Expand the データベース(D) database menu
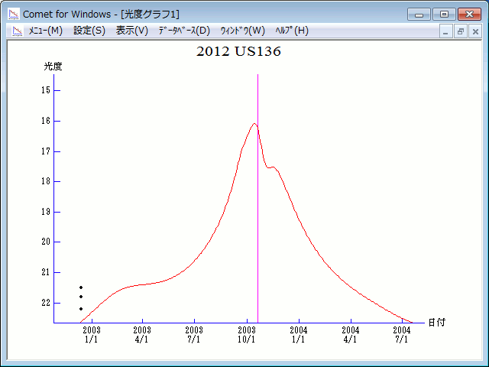Image resolution: width=489 pixels, height=367 pixels. (x=183, y=31)
